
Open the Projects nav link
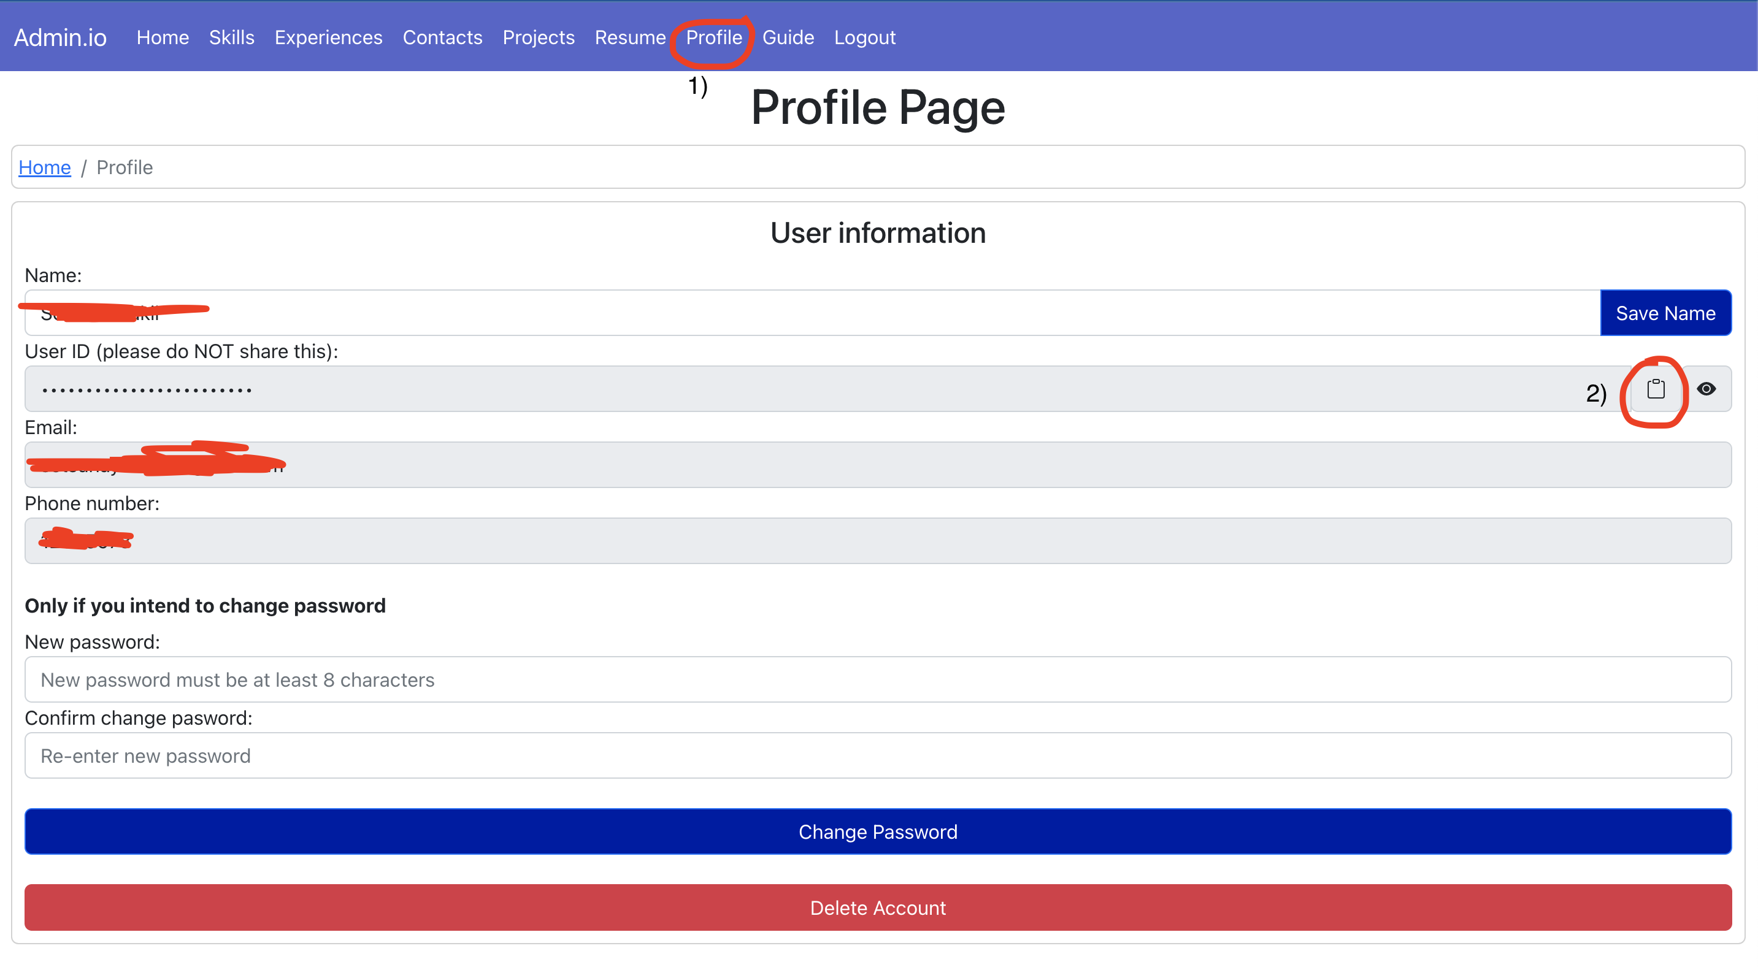pos(539,37)
